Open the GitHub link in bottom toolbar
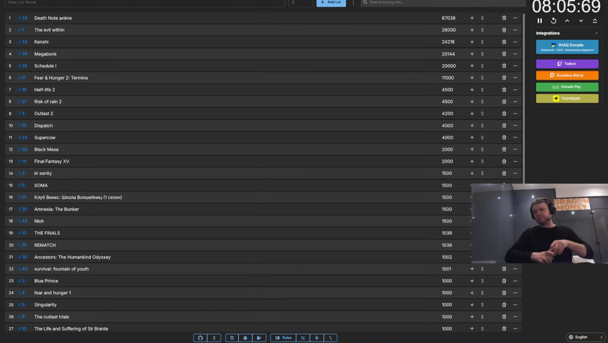This screenshot has height=343, width=608. click(x=200, y=338)
